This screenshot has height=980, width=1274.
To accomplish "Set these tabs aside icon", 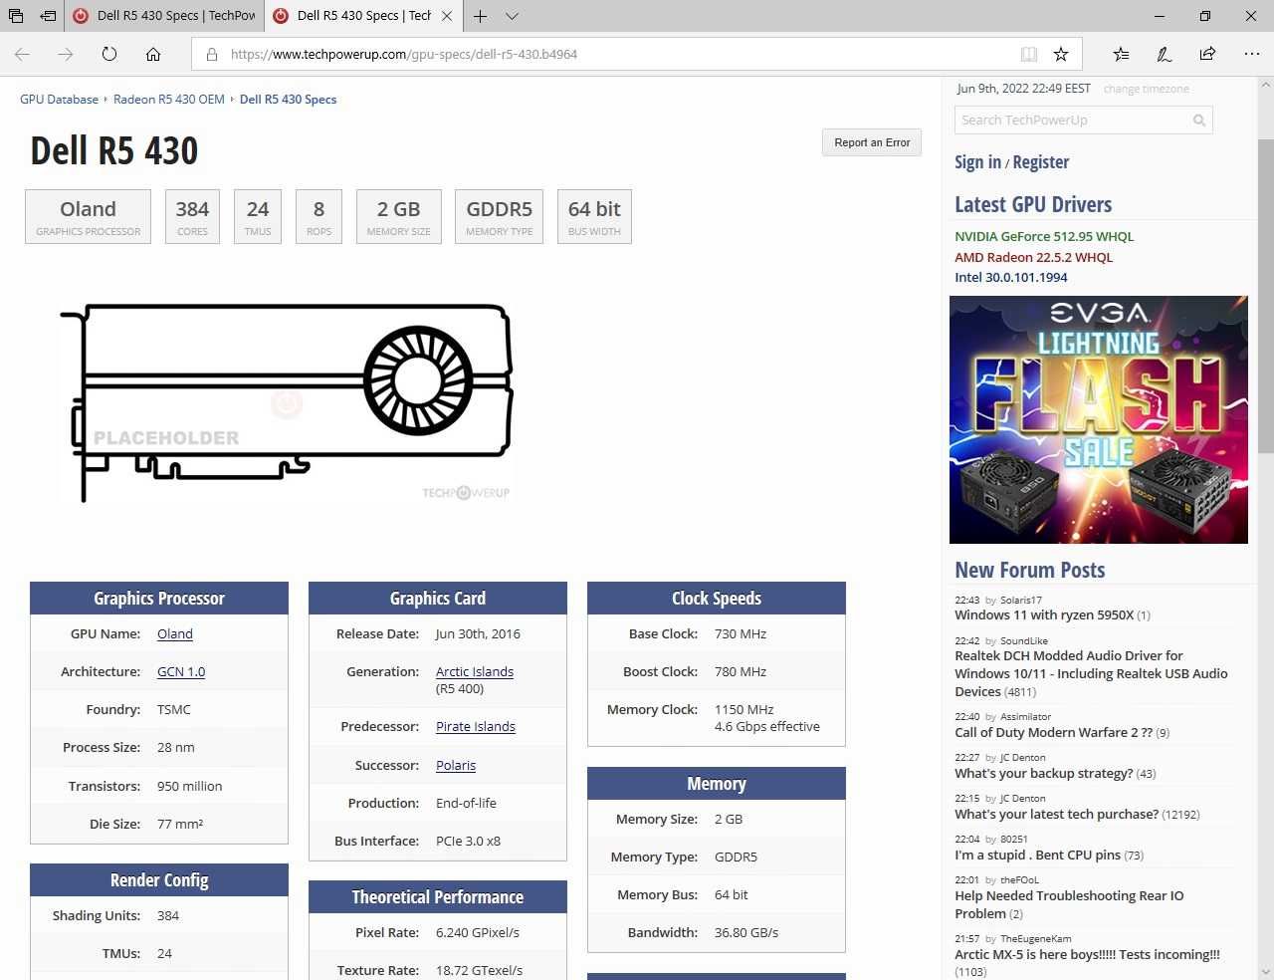I will pos(48,16).
